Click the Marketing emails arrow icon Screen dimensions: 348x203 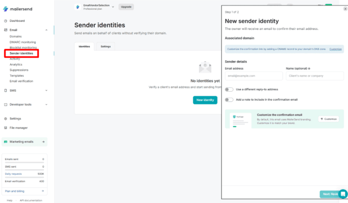[43, 142]
